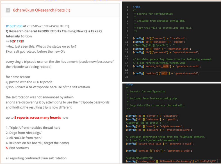Click the title line 'Intensify Edition'
This screenshot has width=221, height=164.
(19, 36)
